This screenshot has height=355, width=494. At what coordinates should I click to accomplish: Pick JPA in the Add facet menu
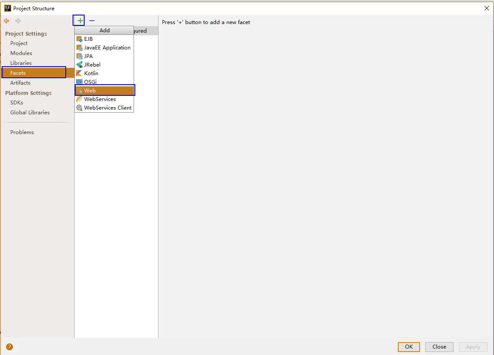(x=104, y=56)
